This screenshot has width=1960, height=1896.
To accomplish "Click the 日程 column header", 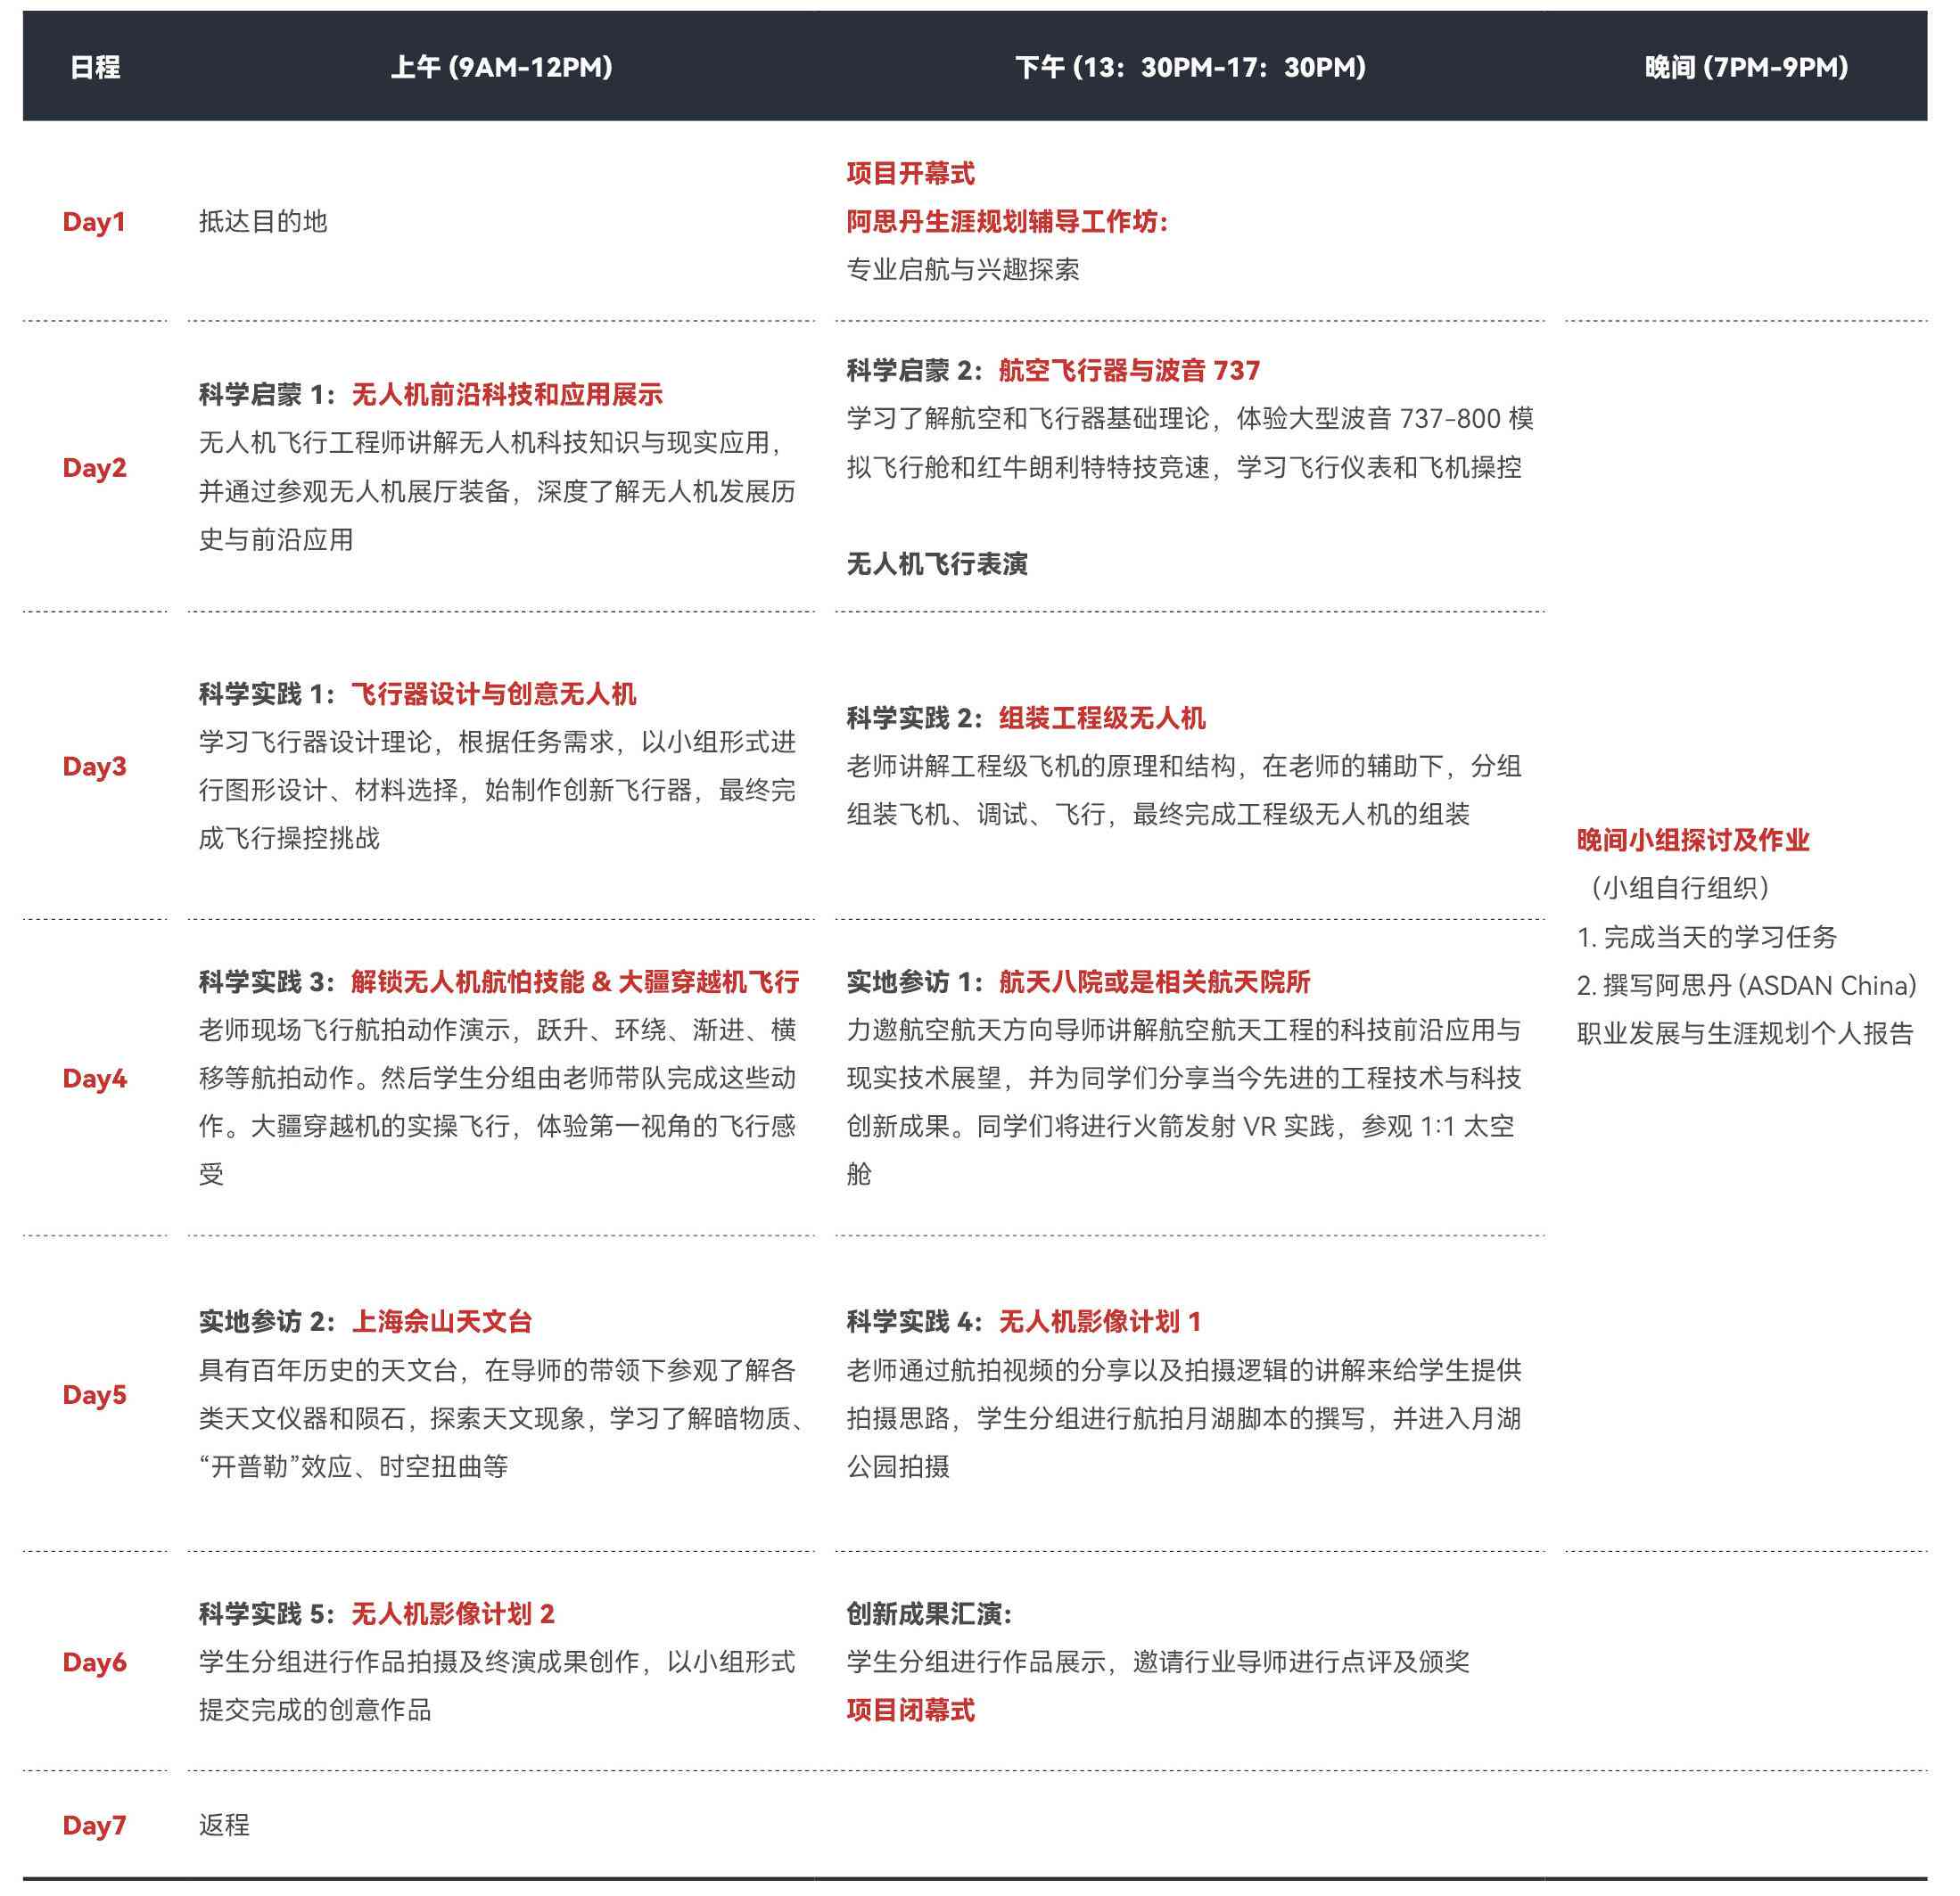I will (x=95, y=67).
